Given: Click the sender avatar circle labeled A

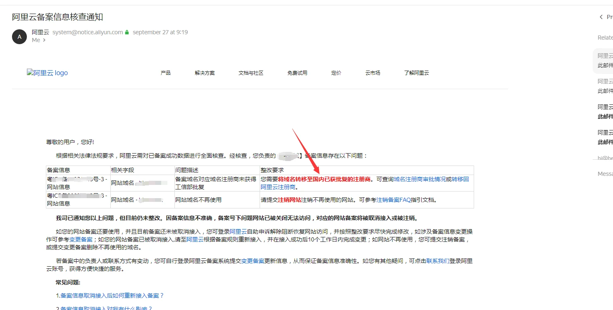Looking at the screenshot, I should pos(19,36).
